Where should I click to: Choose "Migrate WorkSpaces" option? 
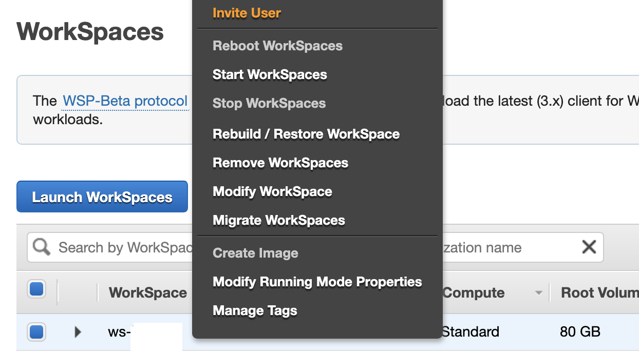click(278, 220)
